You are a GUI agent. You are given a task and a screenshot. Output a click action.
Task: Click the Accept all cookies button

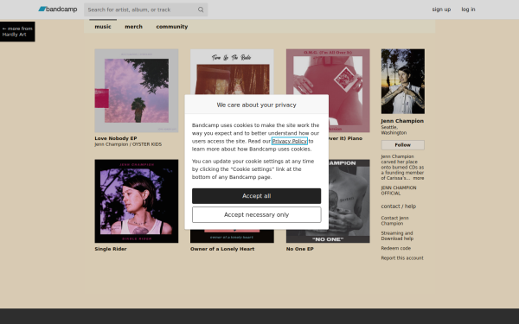click(257, 196)
